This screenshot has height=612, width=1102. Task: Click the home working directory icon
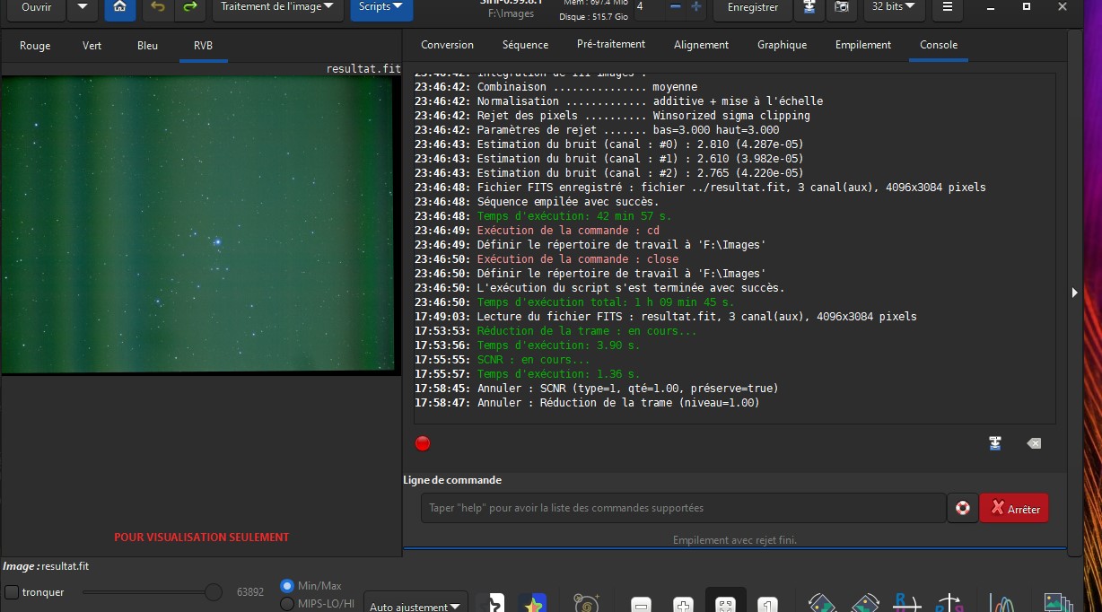tap(119, 7)
